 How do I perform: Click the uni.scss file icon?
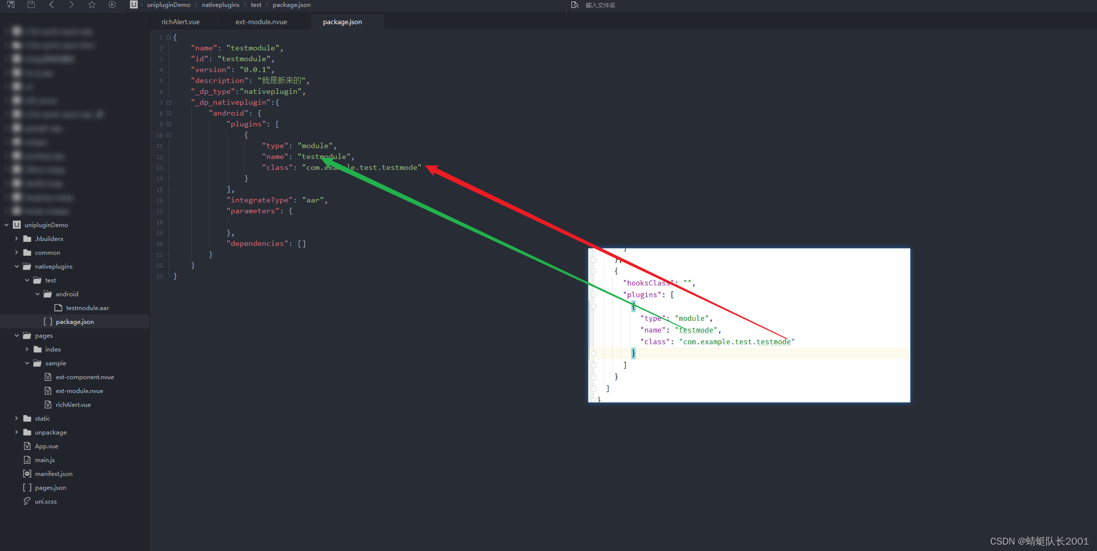27,501
